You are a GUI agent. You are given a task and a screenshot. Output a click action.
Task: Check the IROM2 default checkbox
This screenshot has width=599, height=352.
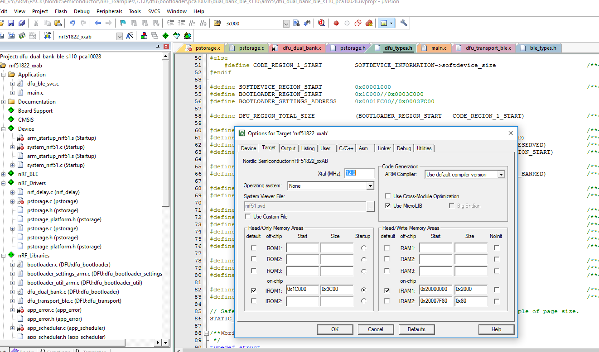[254, 301]
